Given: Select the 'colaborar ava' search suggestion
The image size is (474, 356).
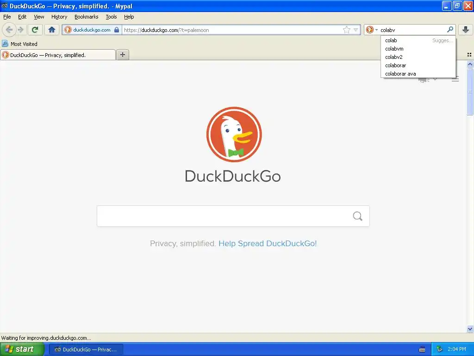Looking at the screenshot, I should point(418,74).
